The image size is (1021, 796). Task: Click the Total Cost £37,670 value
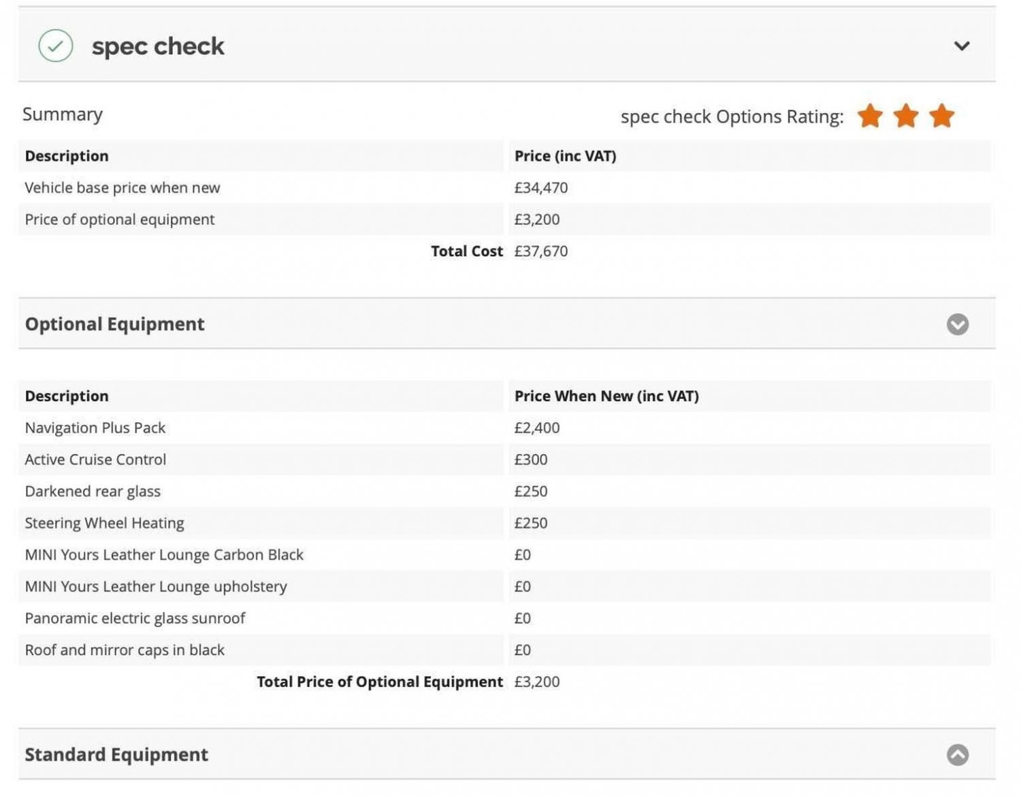(x=540, y=251)
